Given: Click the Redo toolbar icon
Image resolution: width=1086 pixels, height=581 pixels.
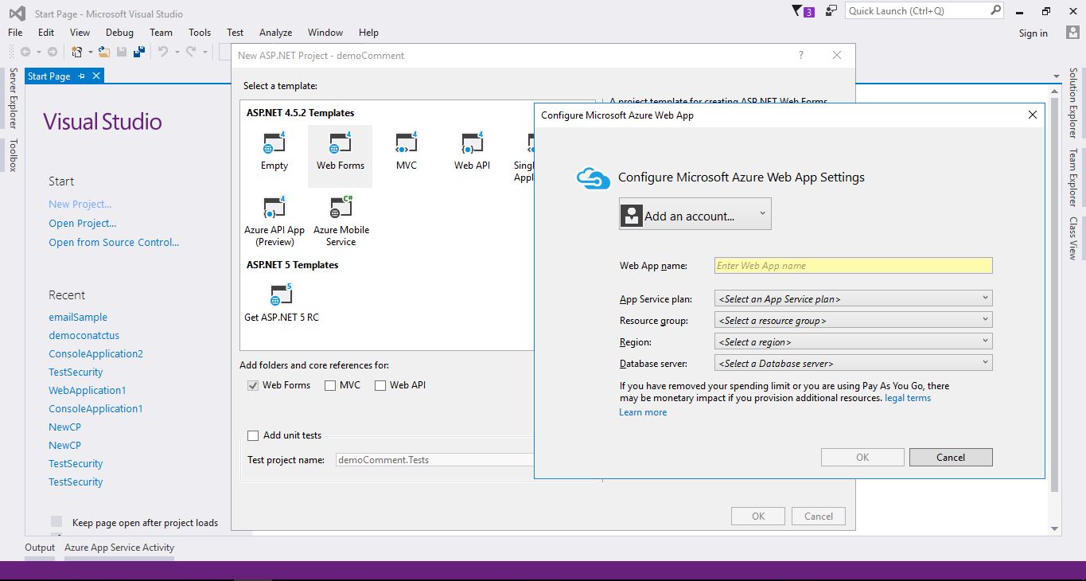Looking at the screenshot, I should click(x=191, y=52).
